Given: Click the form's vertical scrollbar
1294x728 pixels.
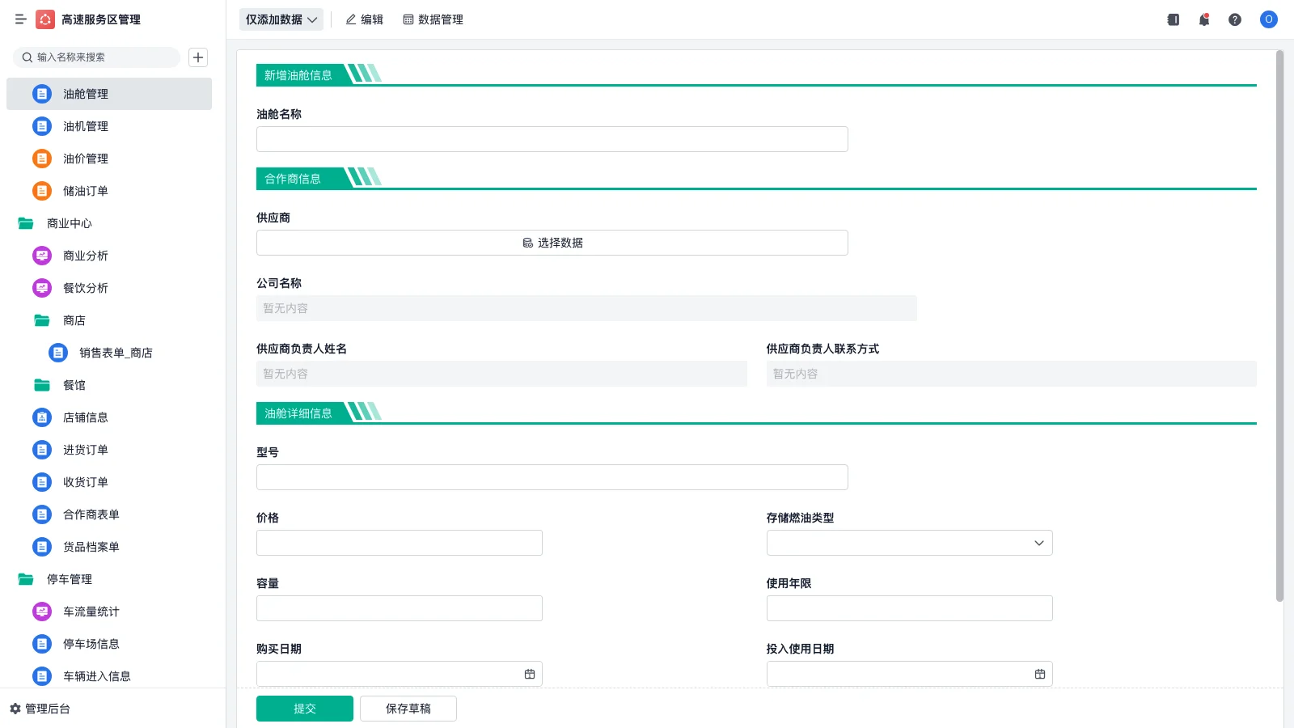Looking at the screenshot, I should point(1279,324).
